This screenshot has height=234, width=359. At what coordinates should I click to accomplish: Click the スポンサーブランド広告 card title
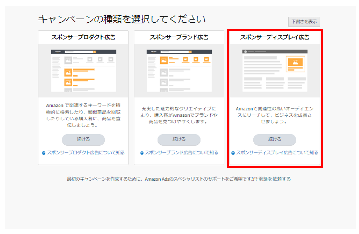coord(179,37)
